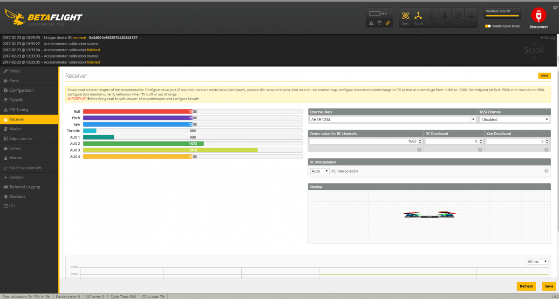Click the yellow link status icon

coord(388,23)
